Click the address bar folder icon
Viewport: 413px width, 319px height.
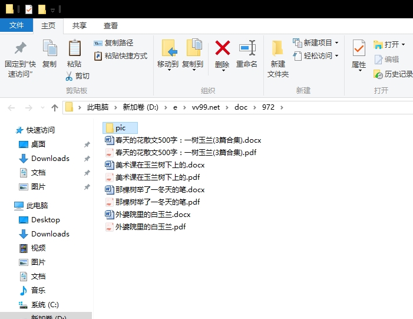click(69, 107)
